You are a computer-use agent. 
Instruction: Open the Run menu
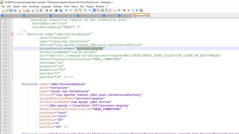point(82,7)
